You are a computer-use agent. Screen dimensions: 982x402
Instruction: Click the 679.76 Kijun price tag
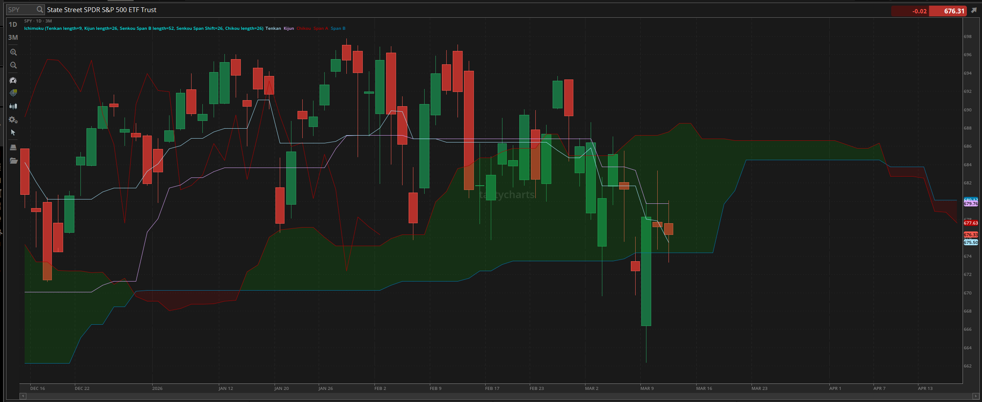pyautogui.click(x=971, y=204)
